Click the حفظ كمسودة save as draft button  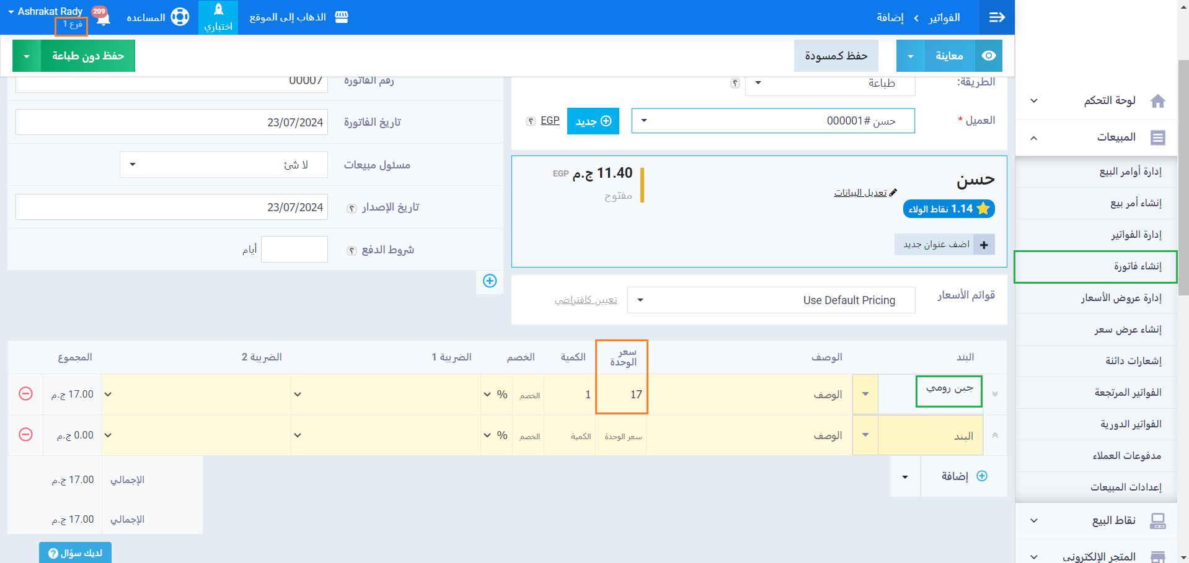(836, 56)
